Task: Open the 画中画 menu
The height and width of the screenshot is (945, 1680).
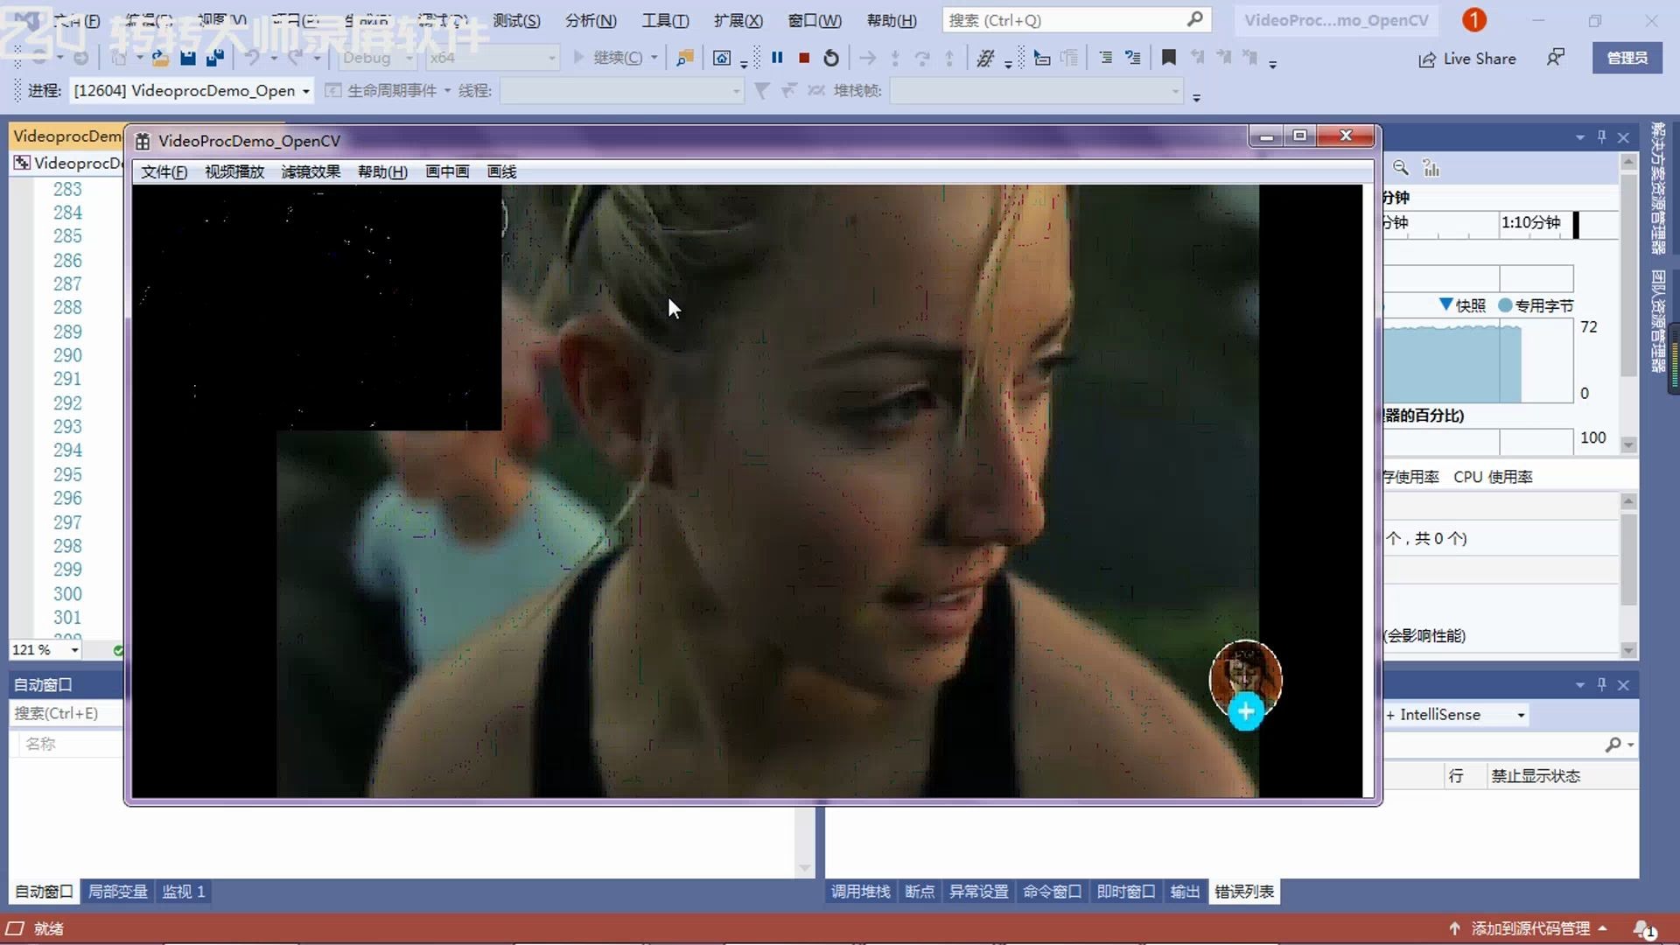Action: tap(447, 171)
